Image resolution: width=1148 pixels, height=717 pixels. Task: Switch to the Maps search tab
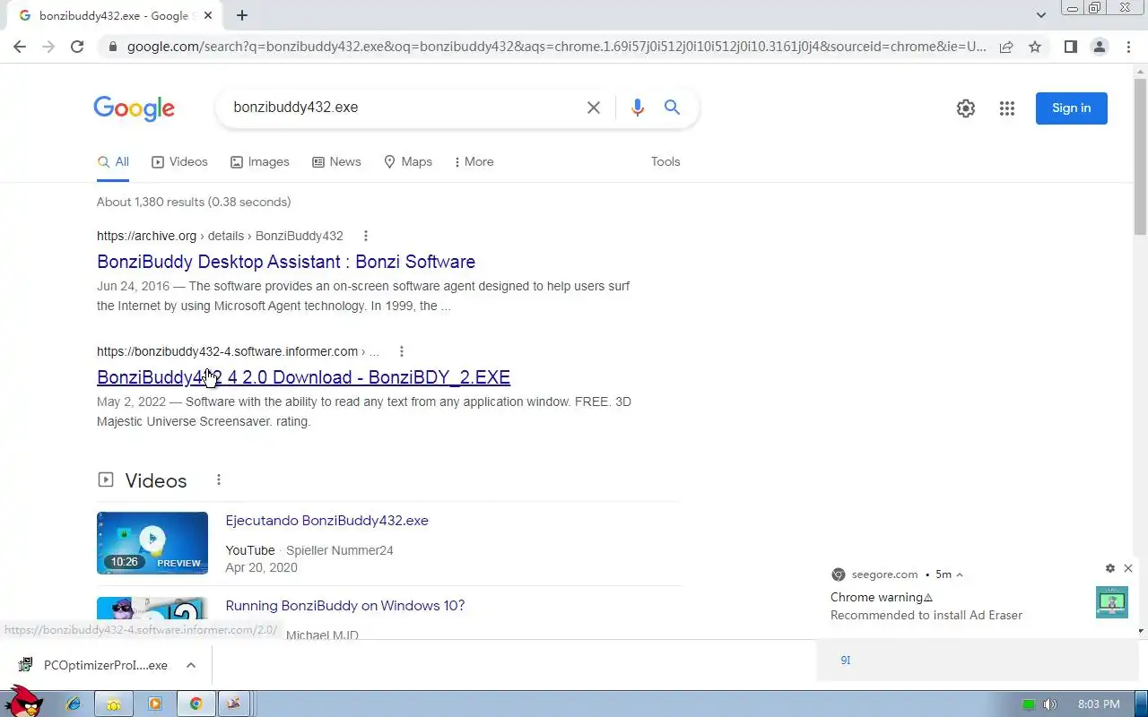click(x=408, y=161)
